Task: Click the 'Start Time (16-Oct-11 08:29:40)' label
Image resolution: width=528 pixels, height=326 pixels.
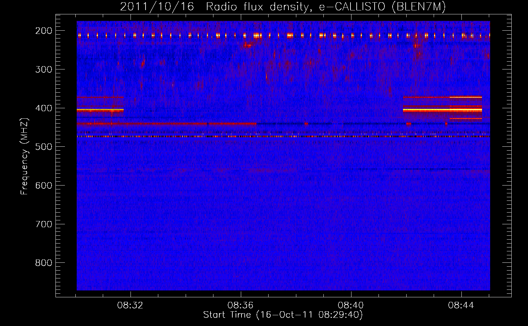Action: [x=283, y=315]
